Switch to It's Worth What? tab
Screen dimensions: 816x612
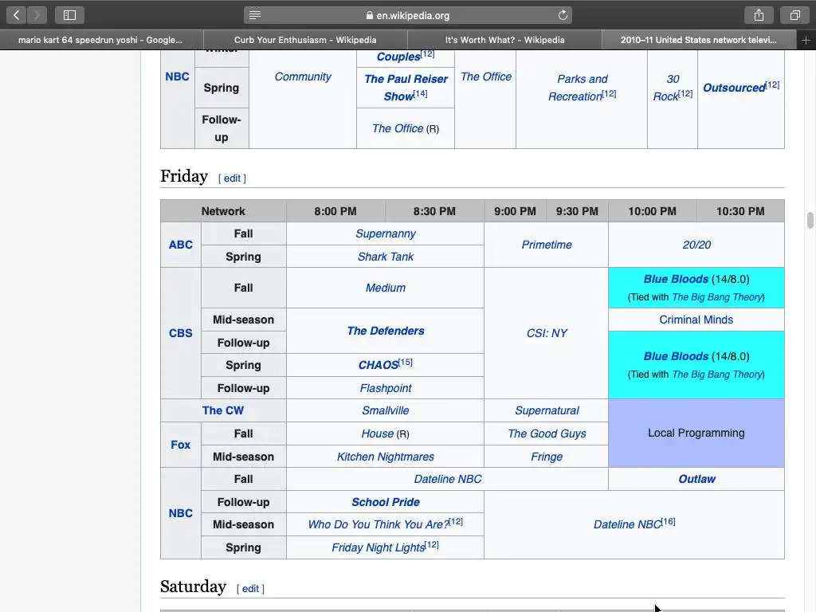(x=504, y=40)
